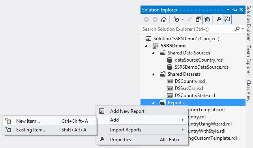Collapse the Shared Data Sources folder
The height and width of the screenshot is (148, 253).
153,53
